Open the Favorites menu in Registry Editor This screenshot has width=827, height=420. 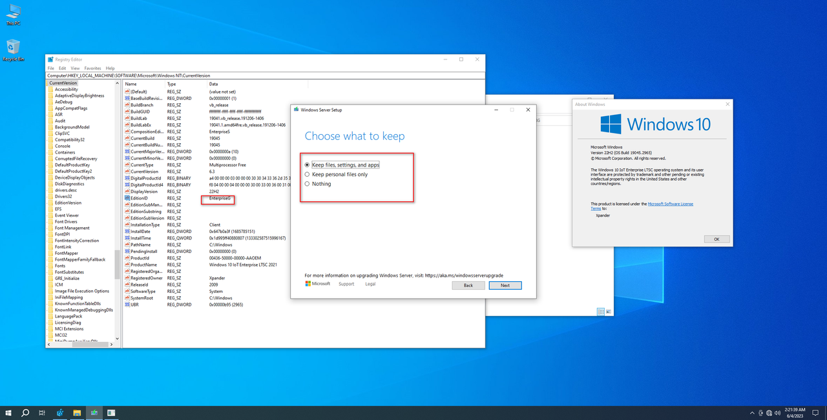point(93,68)
